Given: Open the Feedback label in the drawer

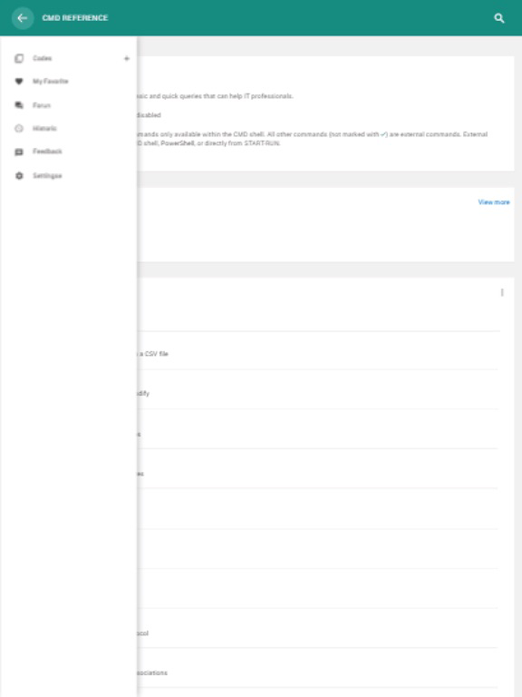Looking at the screenshot, I should [x=47, y=152].
